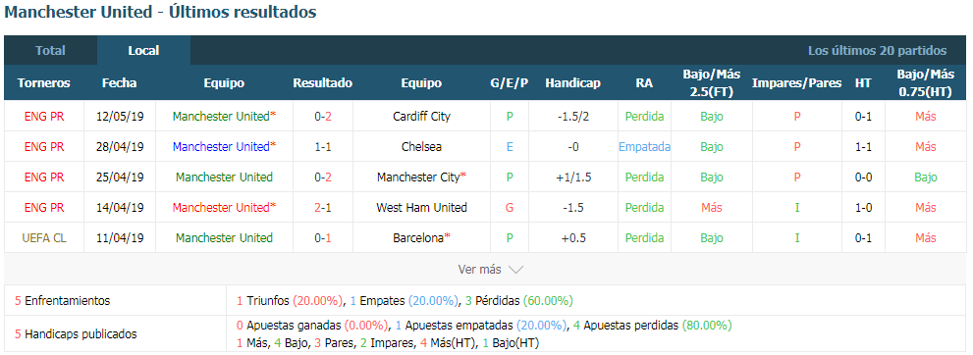Open the West Ham United team link

click(421, 208)
